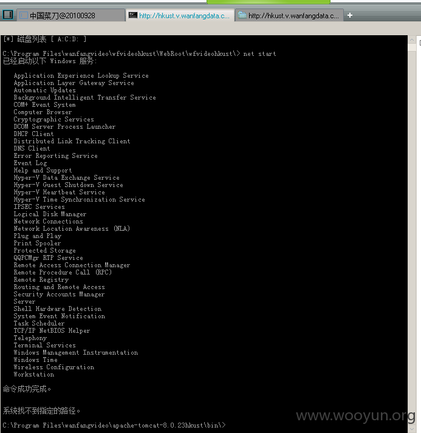This screenshot has width=421, height=433.
Task: Click 'IPSEC Services' line
Action: (x=39, y=207)
